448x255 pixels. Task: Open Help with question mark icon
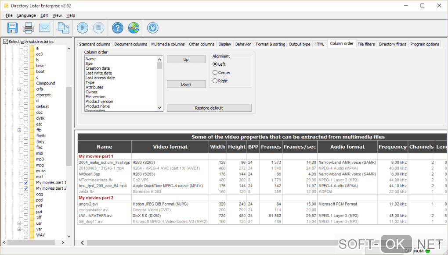(117, 28)
